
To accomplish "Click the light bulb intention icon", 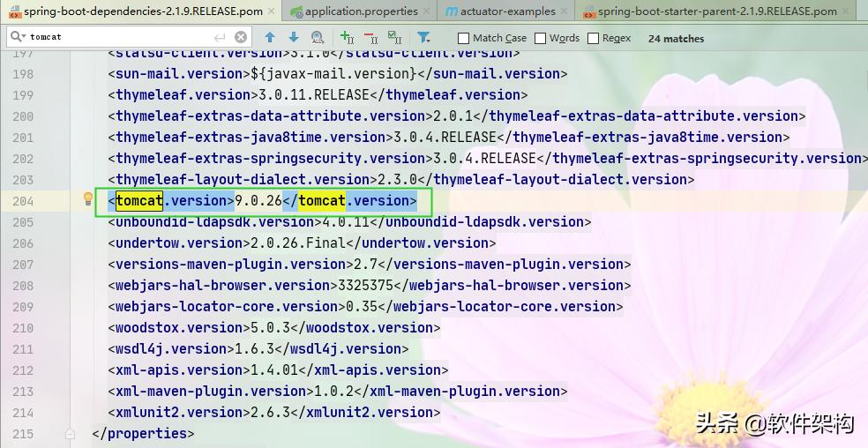I will 87,198.
